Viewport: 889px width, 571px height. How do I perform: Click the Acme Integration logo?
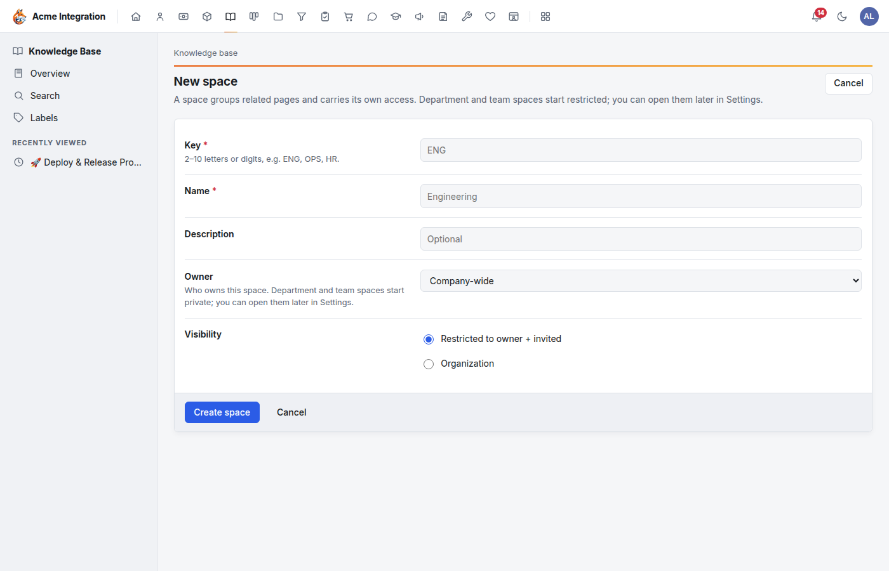point(59,16)
